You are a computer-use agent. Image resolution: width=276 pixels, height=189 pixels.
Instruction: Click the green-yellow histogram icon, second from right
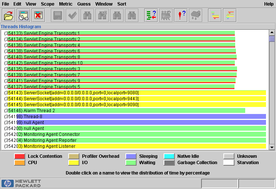tap(216, 16)
